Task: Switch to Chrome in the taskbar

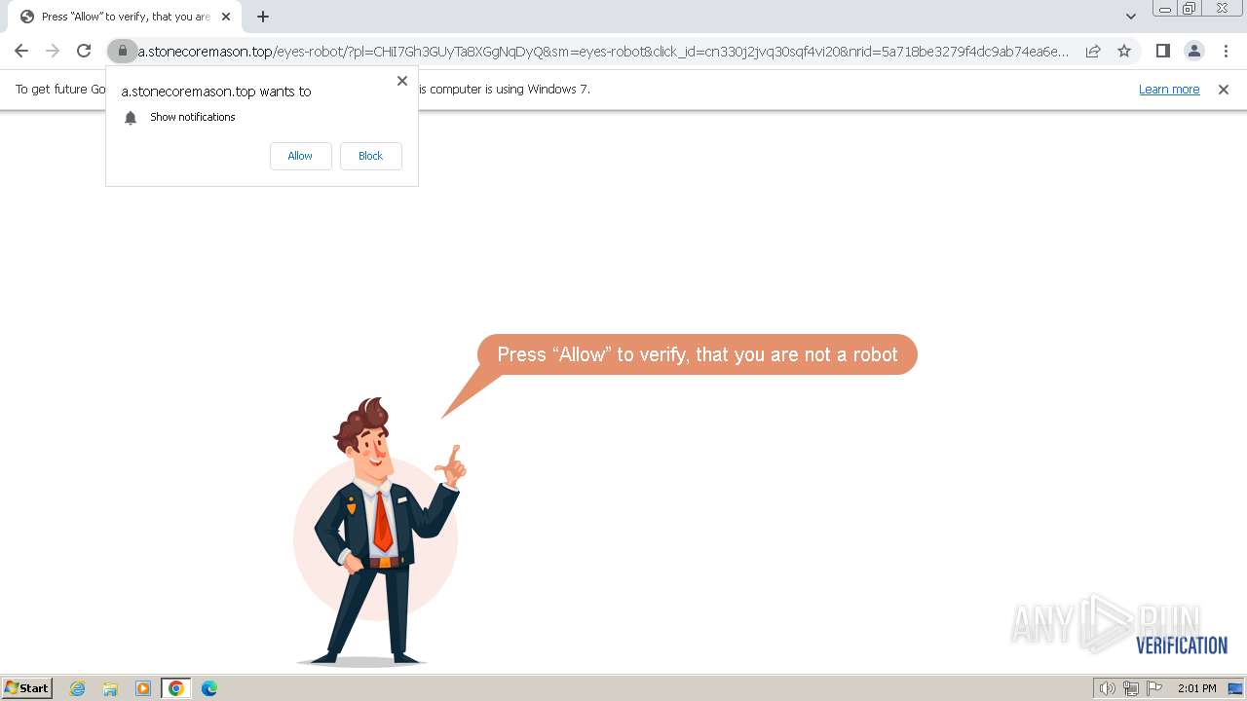Action: (x=176, y=688)
